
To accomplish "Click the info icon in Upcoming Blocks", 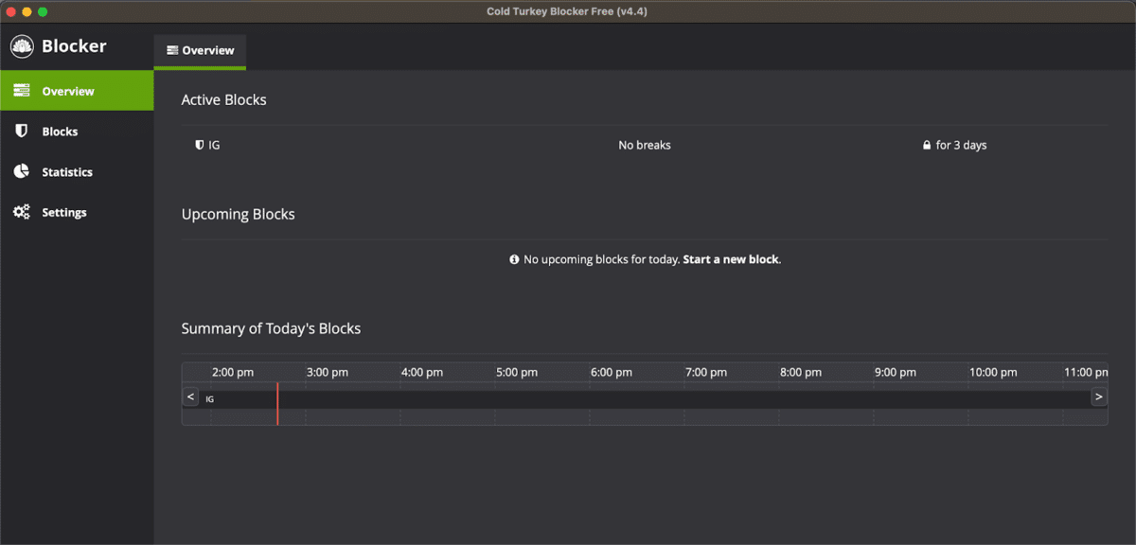I will [514, 259].
